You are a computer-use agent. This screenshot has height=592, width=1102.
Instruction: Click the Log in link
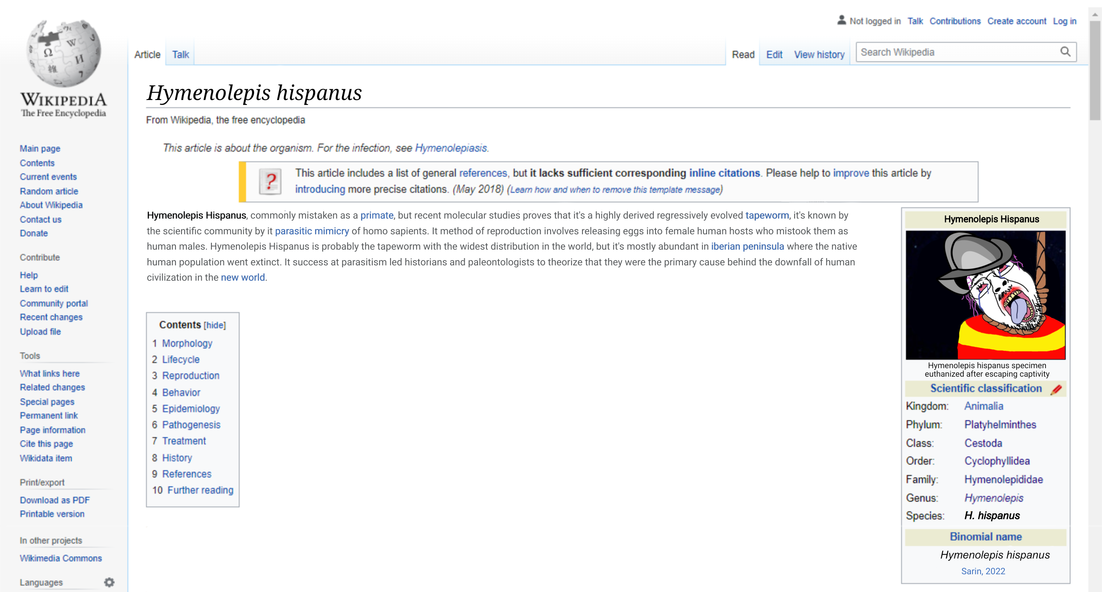coord(1064,21)
